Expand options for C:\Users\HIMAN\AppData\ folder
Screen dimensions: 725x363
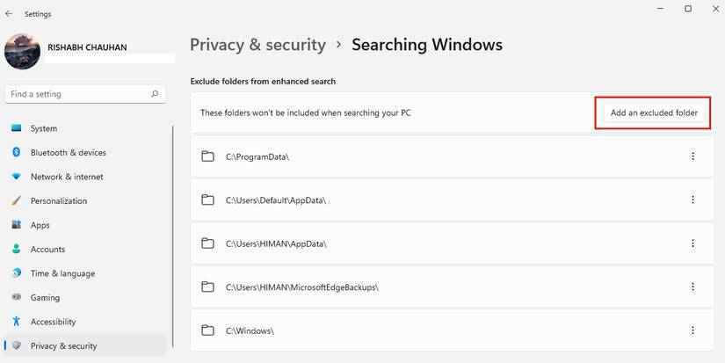pos(692,243)
